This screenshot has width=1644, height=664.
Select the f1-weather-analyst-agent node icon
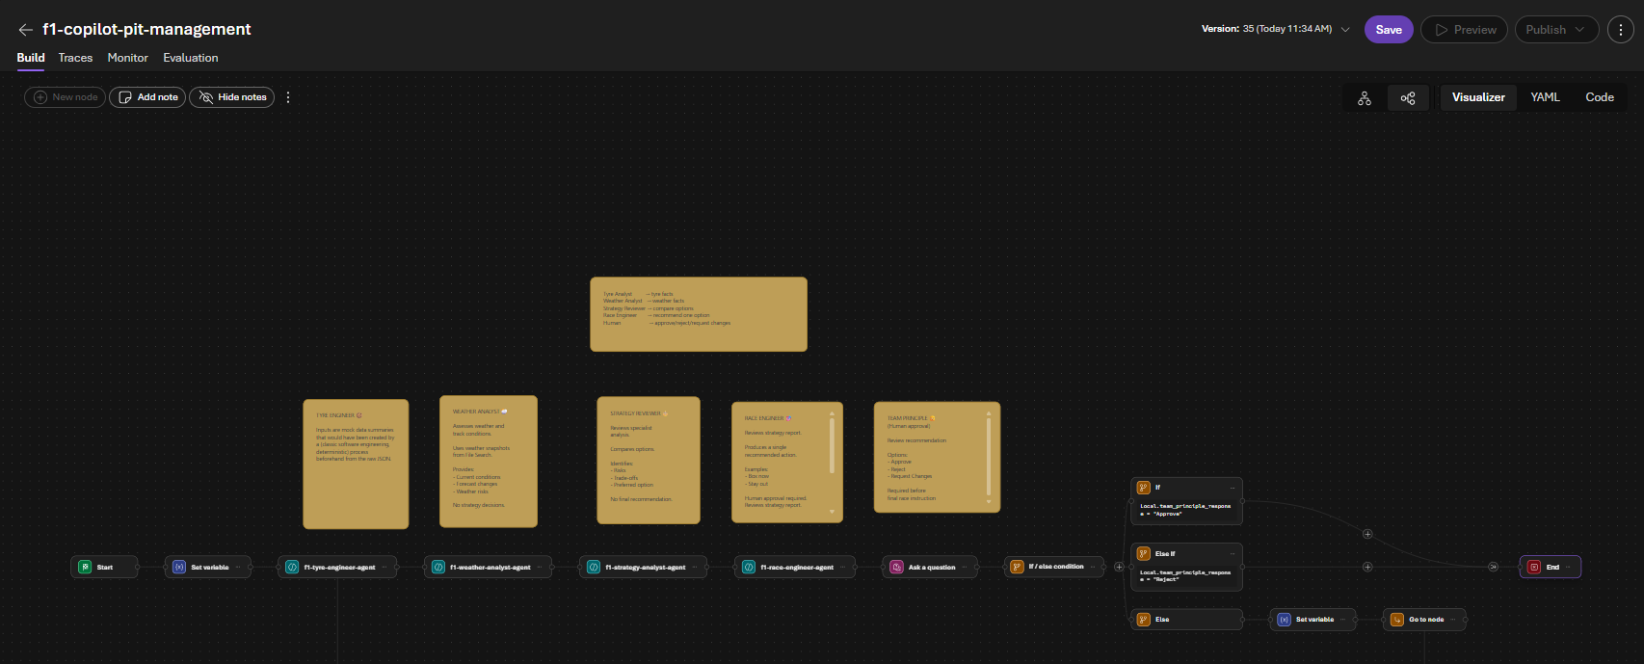(x=438, y=567)
